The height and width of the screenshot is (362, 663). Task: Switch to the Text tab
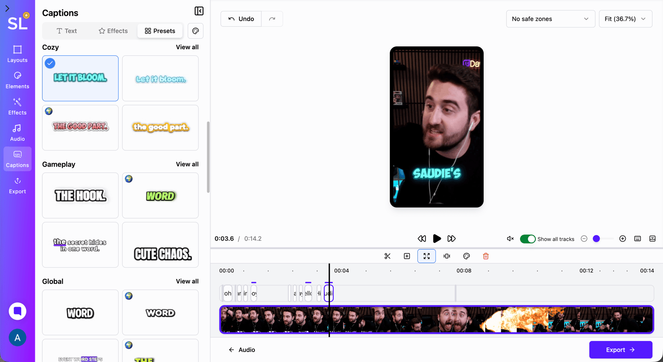click(x=67, y=31)
